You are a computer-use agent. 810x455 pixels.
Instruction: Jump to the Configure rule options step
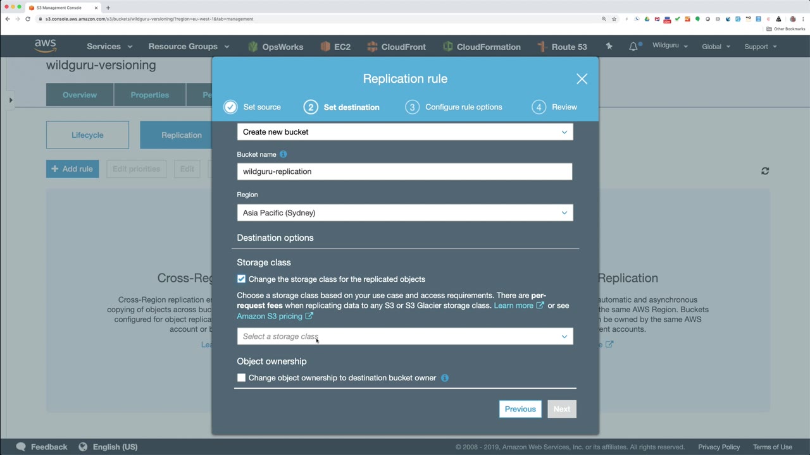pyautogui.click(x=454, y=107)
